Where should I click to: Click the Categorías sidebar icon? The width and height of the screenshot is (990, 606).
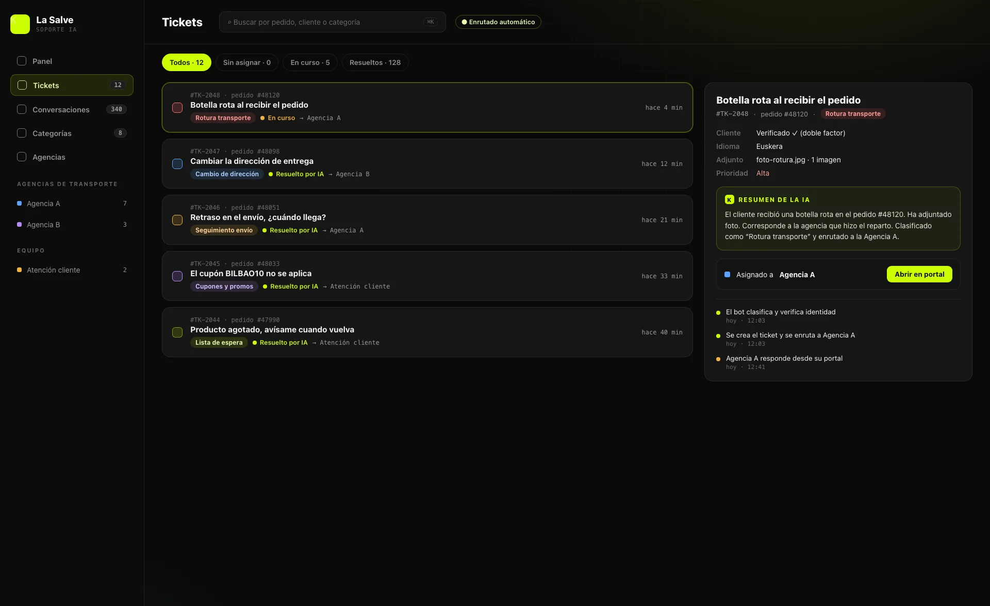point(22,133)
